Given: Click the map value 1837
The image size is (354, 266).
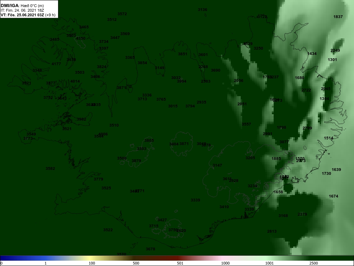Looking at the screenshot, I should coord(338,17).
